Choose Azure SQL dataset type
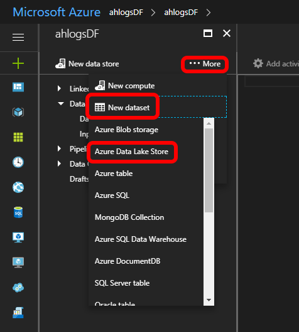Image resolution: width=299 pixels, height=332 pixels. point(112,195)
